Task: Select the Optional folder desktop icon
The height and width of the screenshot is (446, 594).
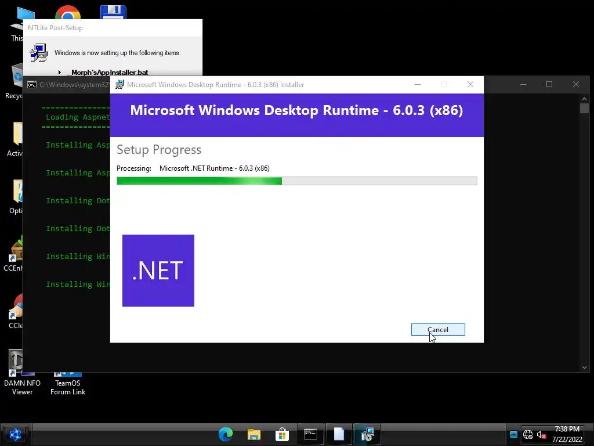Action: [16, 196]
